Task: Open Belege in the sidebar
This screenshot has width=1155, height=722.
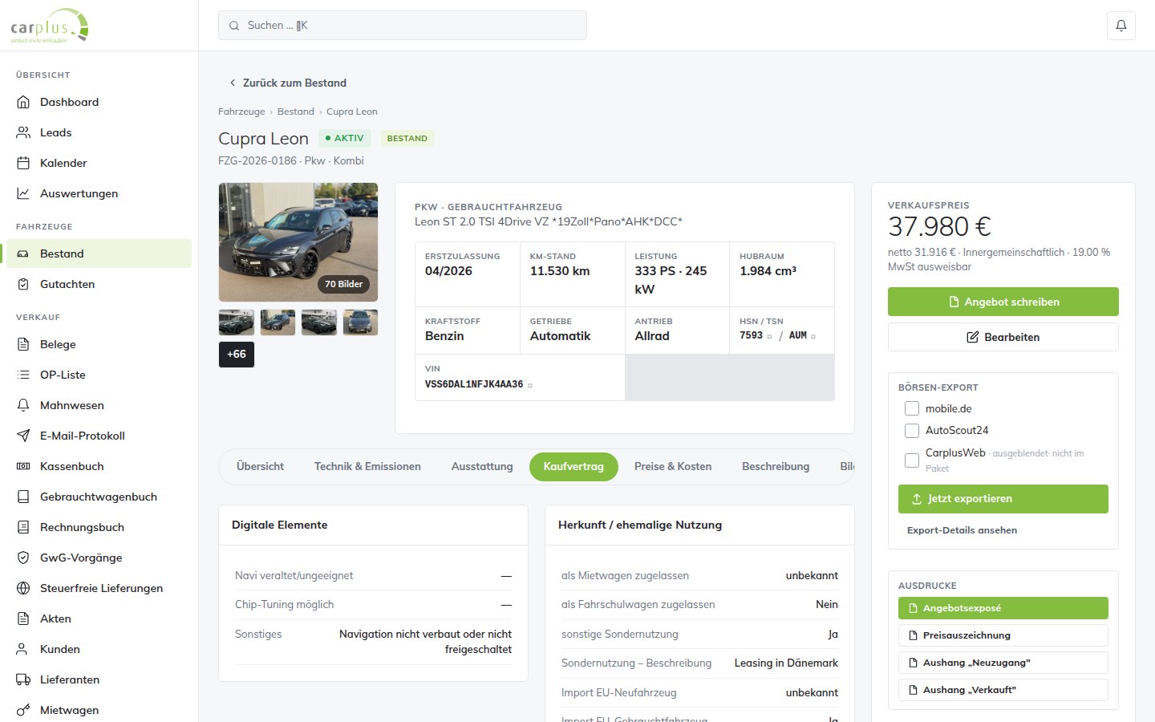Action: pyautogui.click(x=99, y=344)
